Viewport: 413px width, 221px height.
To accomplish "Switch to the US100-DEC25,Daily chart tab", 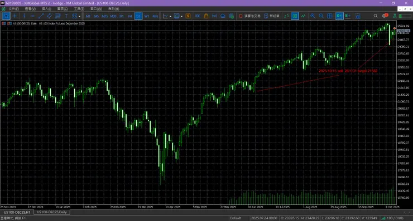I will [x=52, y=212].
